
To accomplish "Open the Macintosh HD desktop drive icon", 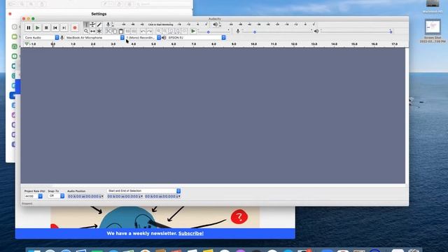I will coord(433,3).
